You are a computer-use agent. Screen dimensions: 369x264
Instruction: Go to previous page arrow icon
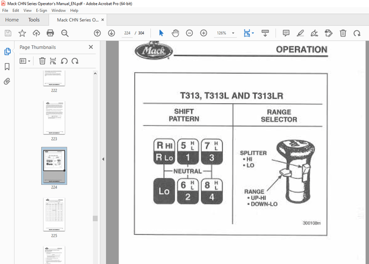(x=97, y=33)
